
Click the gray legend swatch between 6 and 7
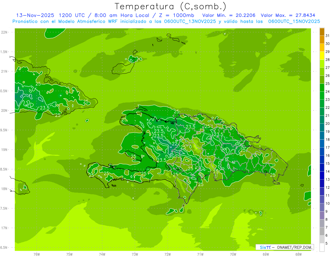[x=322, y=232]
